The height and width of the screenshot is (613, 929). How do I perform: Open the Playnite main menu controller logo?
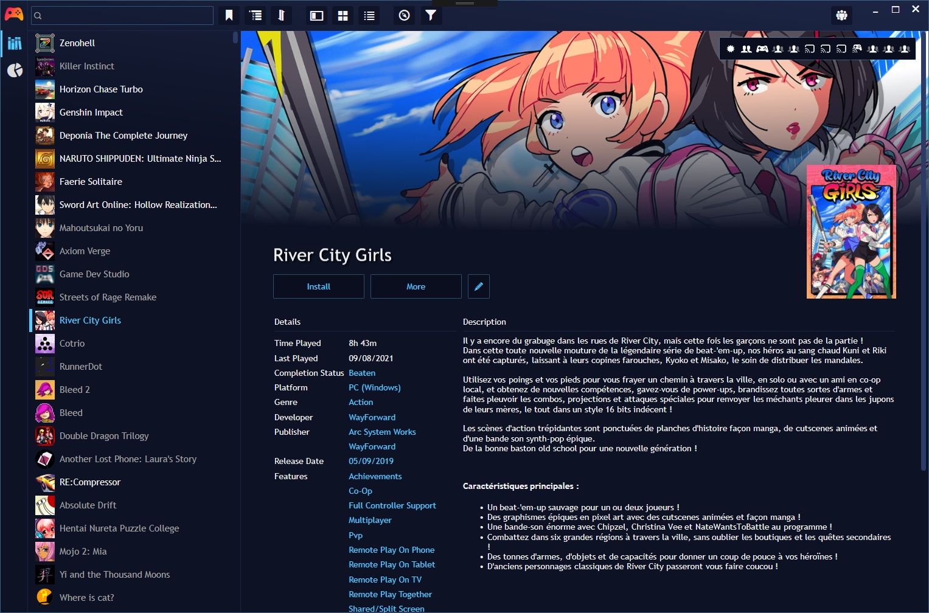point(14,13)
